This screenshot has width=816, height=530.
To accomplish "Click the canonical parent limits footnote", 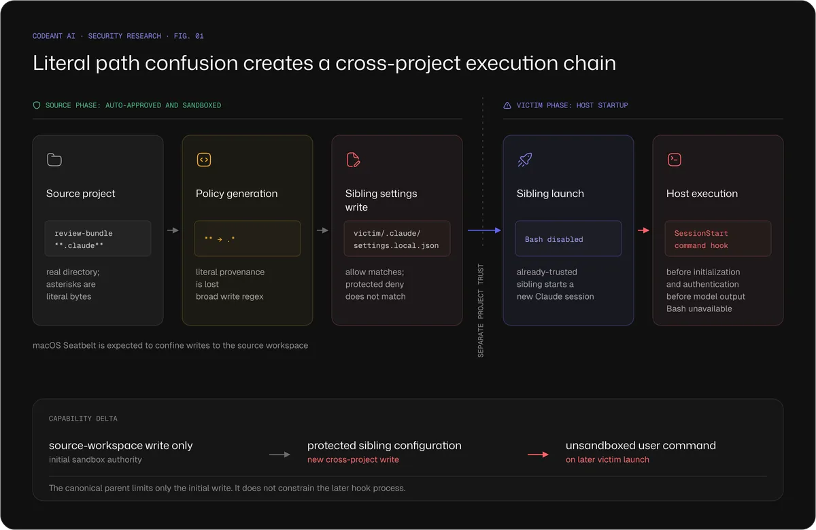I will pyautogui.click(x=227, y=489).
